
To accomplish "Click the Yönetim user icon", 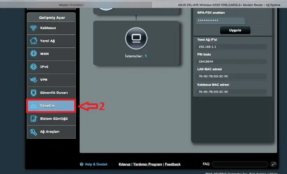I will pyautogui.click(x=33, y=106).
